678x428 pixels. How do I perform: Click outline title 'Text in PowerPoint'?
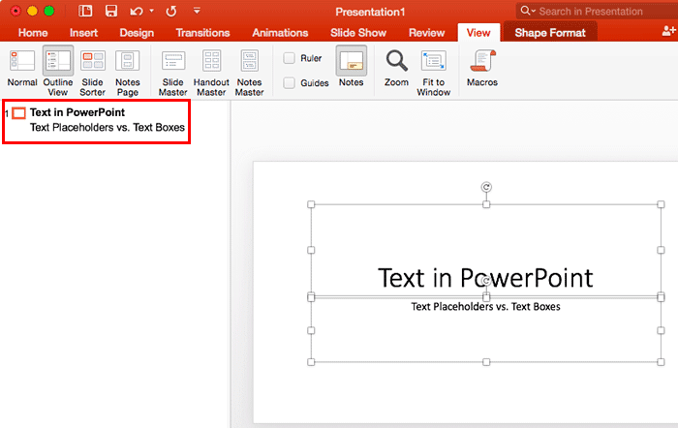(77, 112)
